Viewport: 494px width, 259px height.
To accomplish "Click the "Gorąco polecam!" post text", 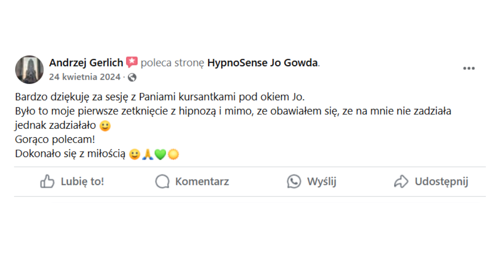I will pyautogui.click(x=55, y=140).
